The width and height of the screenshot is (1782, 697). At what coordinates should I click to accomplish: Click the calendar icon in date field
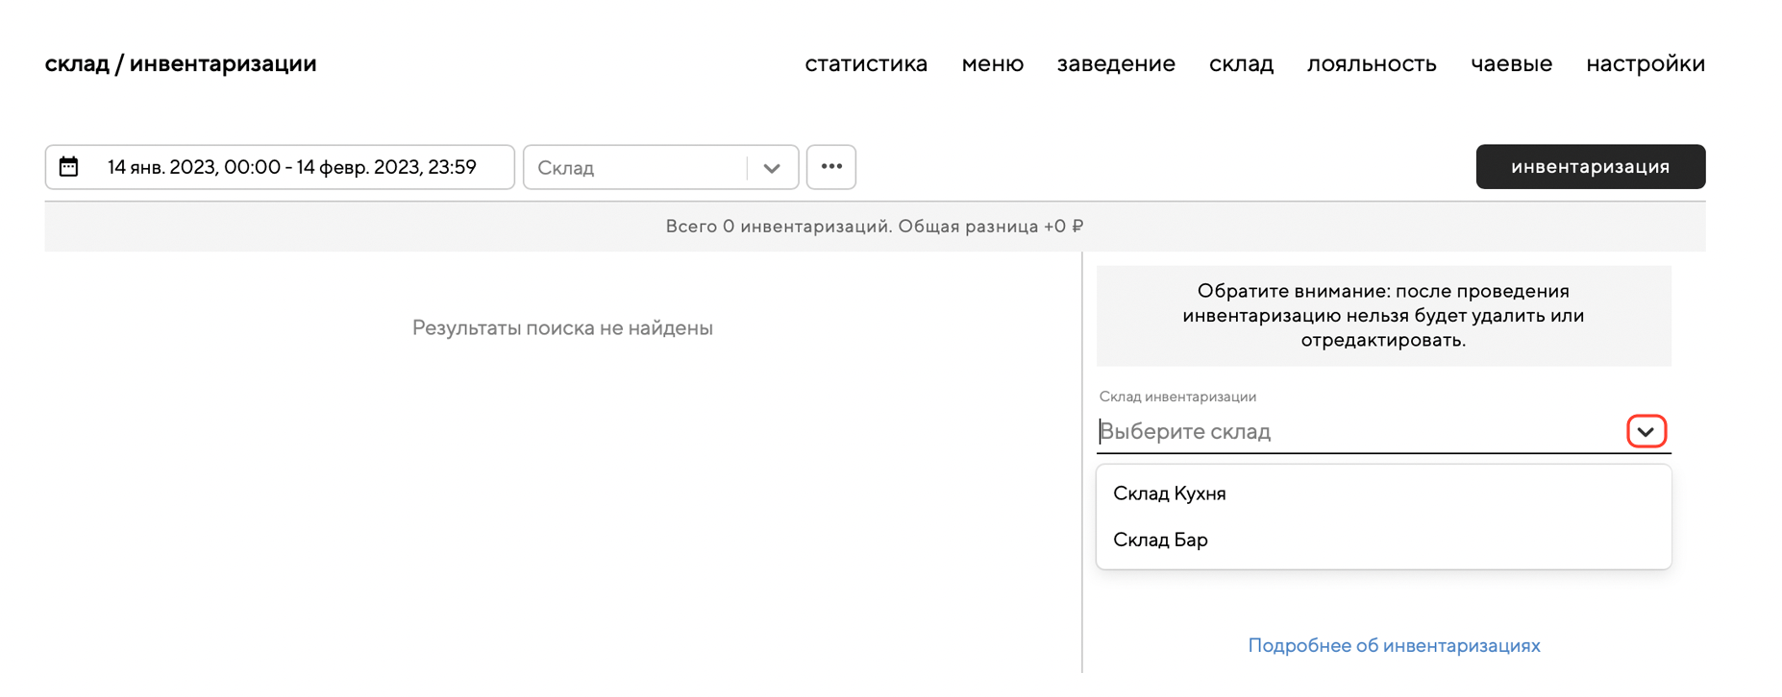(x=68, y=167)
